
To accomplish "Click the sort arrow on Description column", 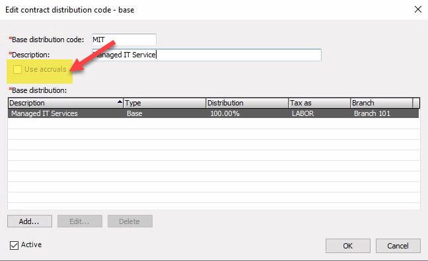I will click(120, 102).
